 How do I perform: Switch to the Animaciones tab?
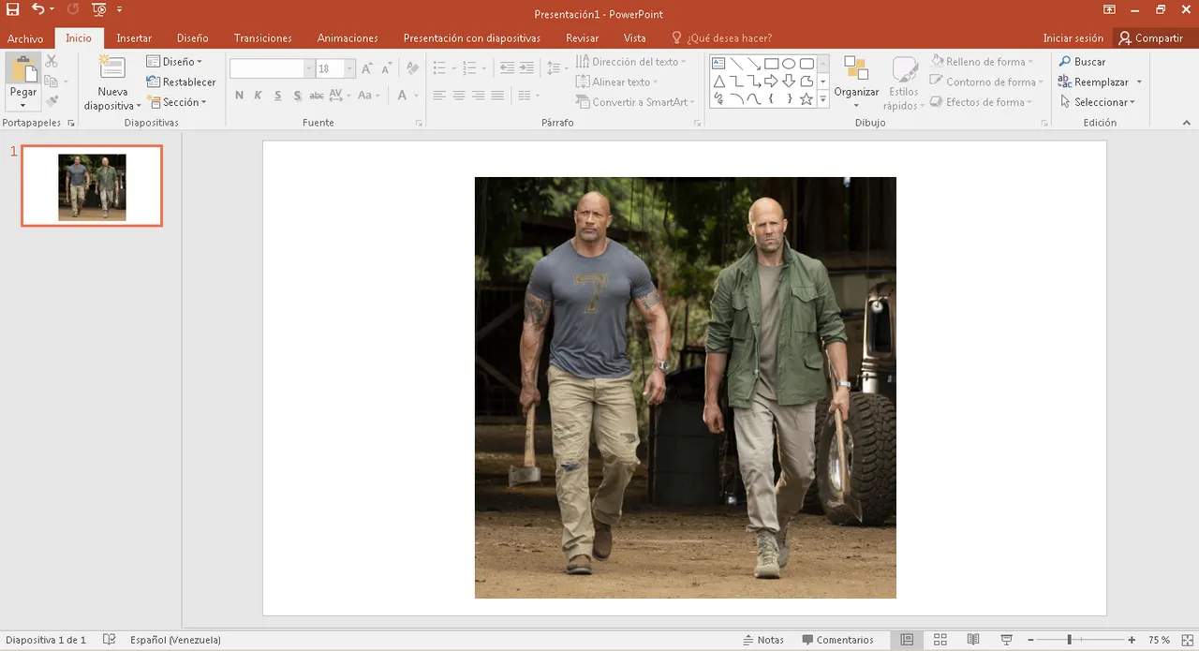[348, 38]
